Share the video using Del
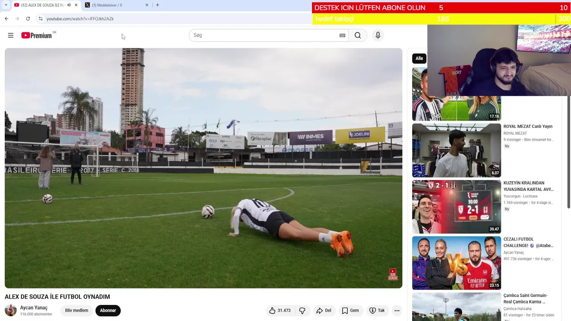571x321 pixels. pyautogui.click(x=323, y=310)
